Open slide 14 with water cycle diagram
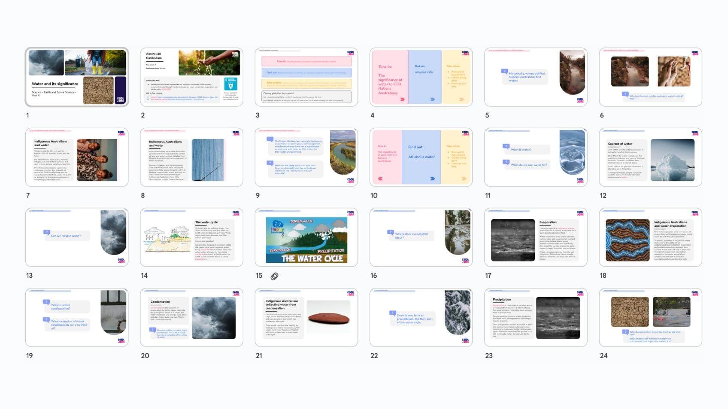This screenshot has width=728, height=409. coord(191,238)
